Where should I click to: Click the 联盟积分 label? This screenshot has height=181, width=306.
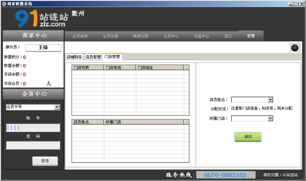(x=13, y=57)
